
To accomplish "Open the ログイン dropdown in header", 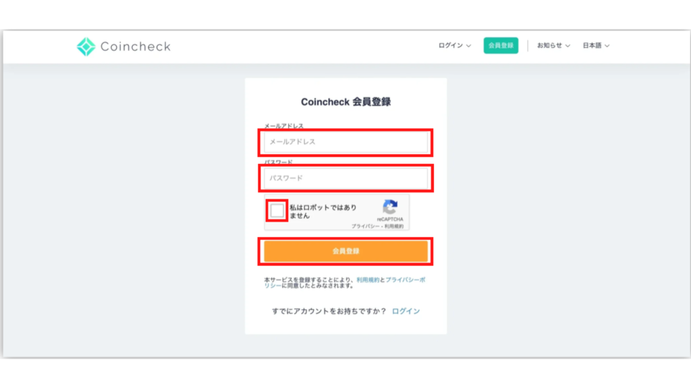I will pos(454,45).
